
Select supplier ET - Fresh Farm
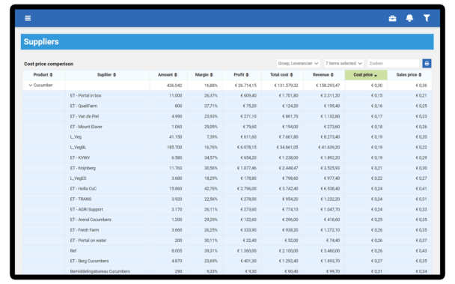coord(85,230)
